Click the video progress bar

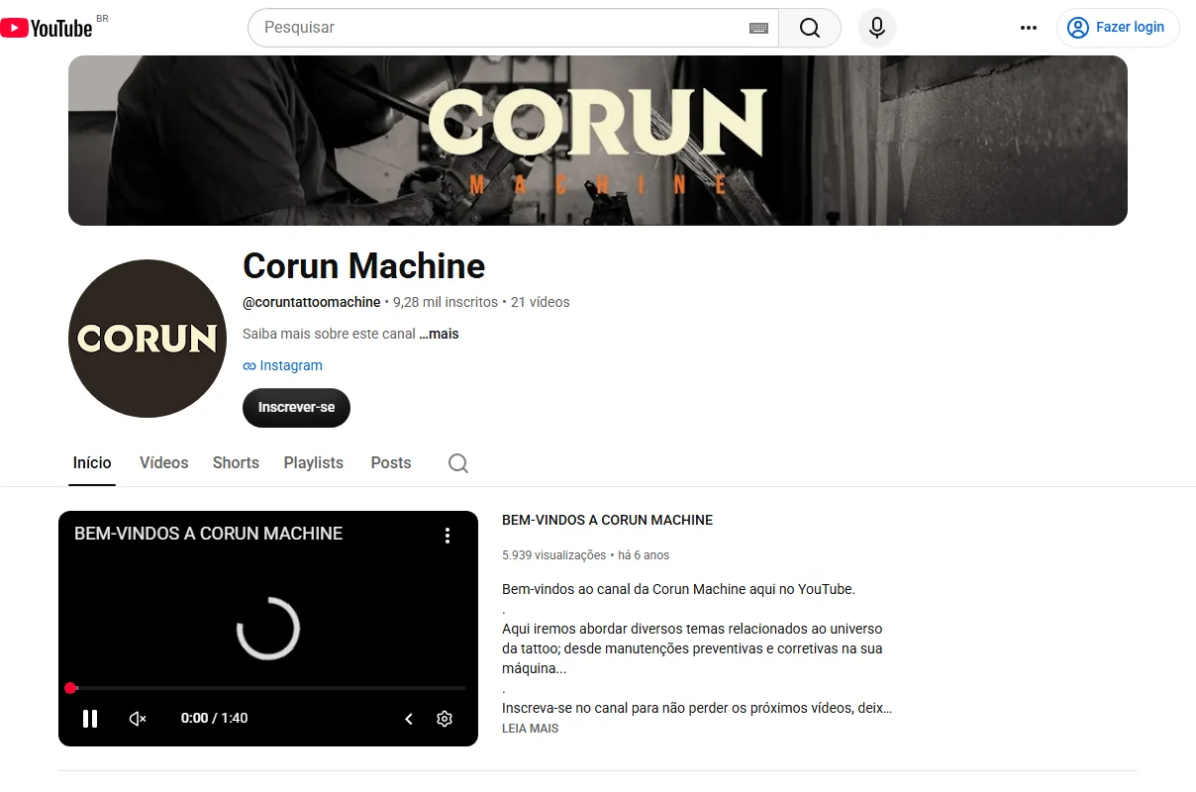(x=268, y=687)
